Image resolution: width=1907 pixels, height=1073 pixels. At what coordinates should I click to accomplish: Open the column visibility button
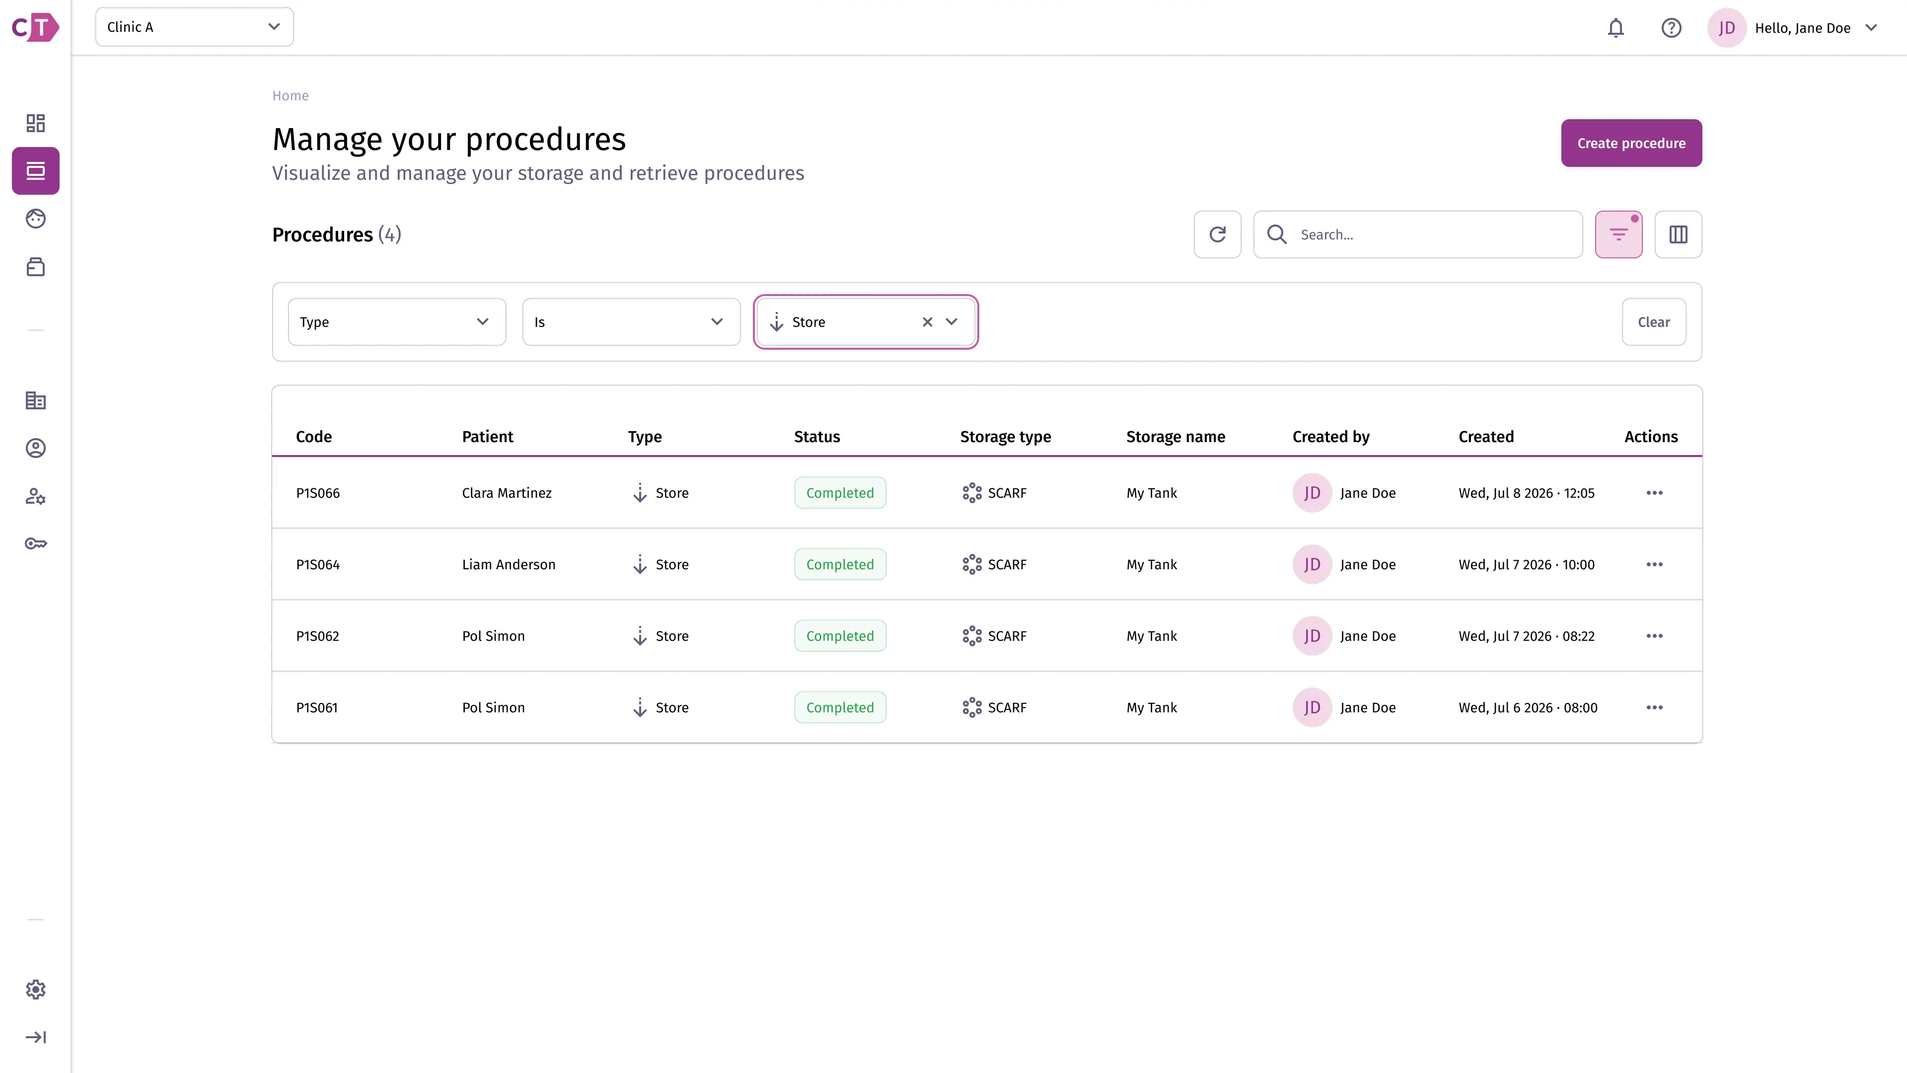coord(1678,235)
